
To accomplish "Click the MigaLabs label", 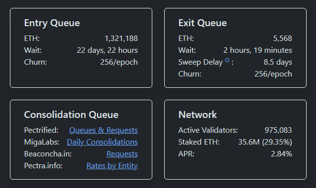I will pos(42,142).
